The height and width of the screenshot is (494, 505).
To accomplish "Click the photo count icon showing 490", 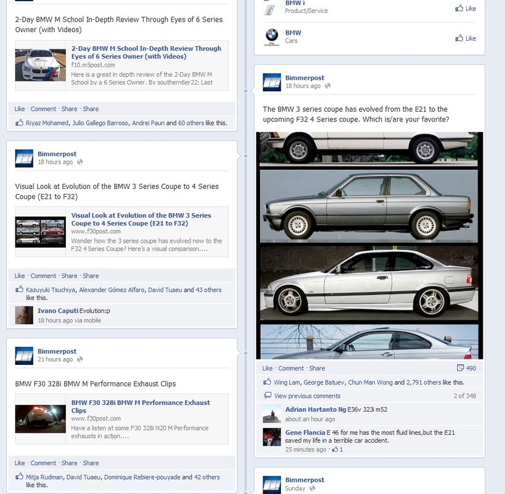I will coord(459,367).
